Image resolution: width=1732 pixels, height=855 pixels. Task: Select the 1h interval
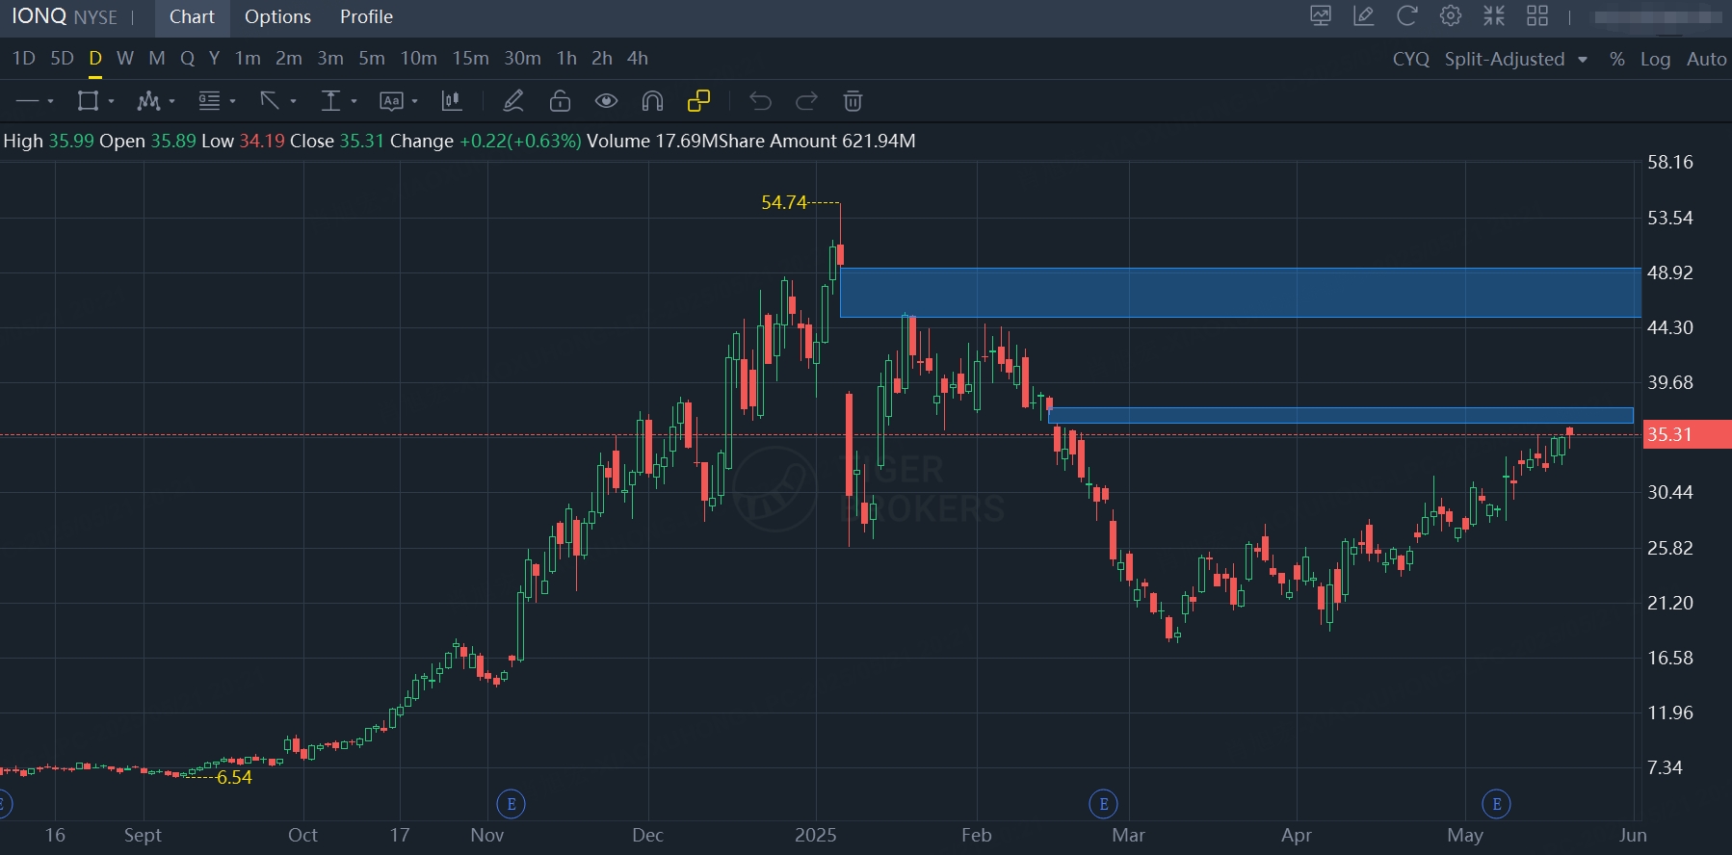coord(566,59)
